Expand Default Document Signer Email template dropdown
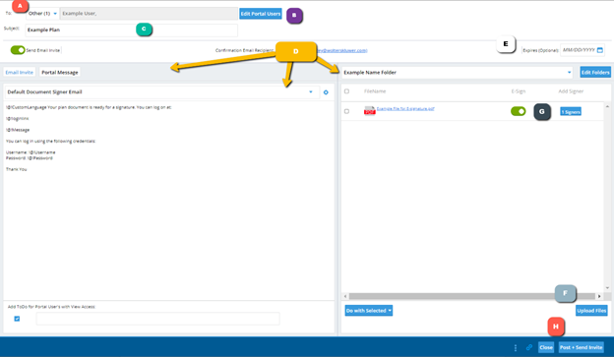Screen dimensions: 614x357 (162, 92)
